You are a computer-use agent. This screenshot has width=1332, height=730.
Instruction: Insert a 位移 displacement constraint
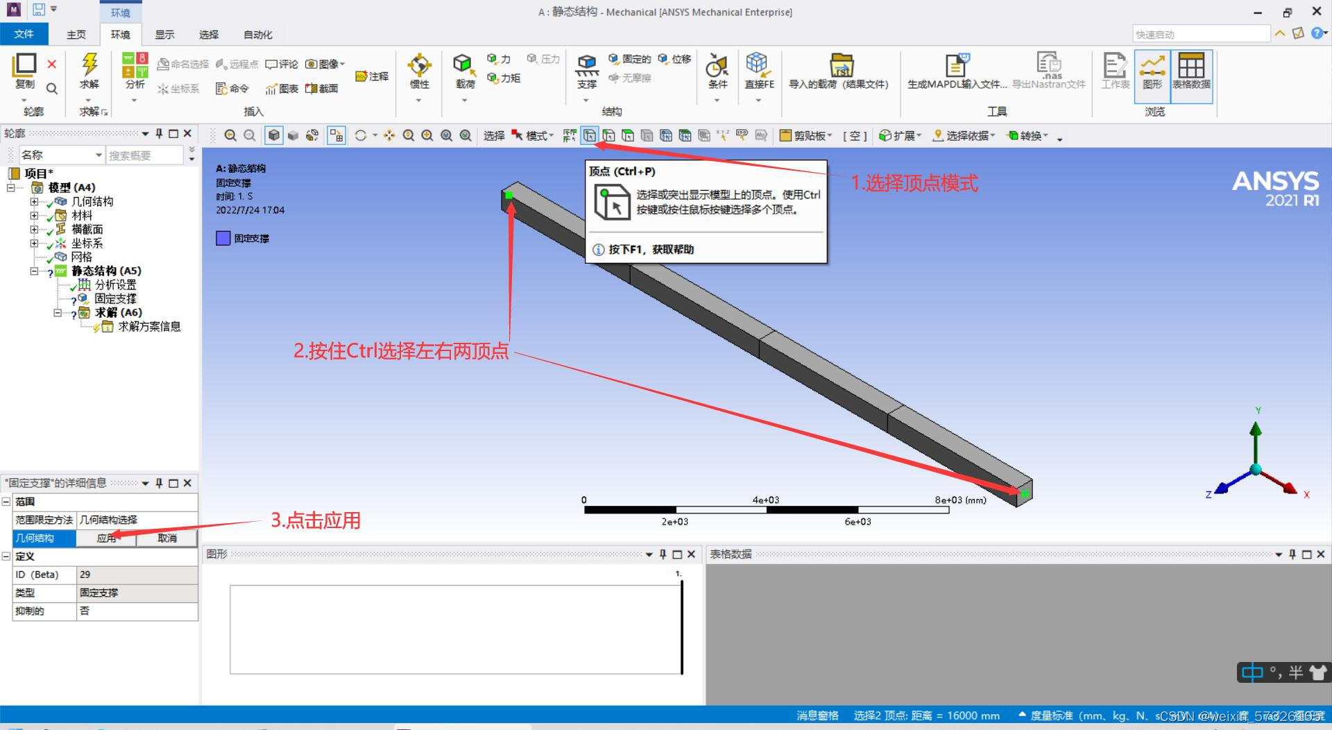[x=674, y=59]
